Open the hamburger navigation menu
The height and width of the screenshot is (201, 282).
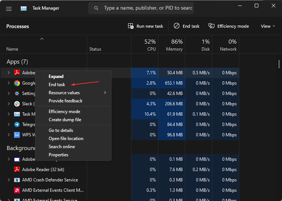[9, 8]
